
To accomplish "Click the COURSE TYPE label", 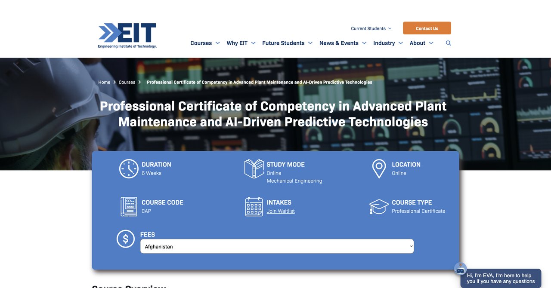I will (x=412, y=202).
